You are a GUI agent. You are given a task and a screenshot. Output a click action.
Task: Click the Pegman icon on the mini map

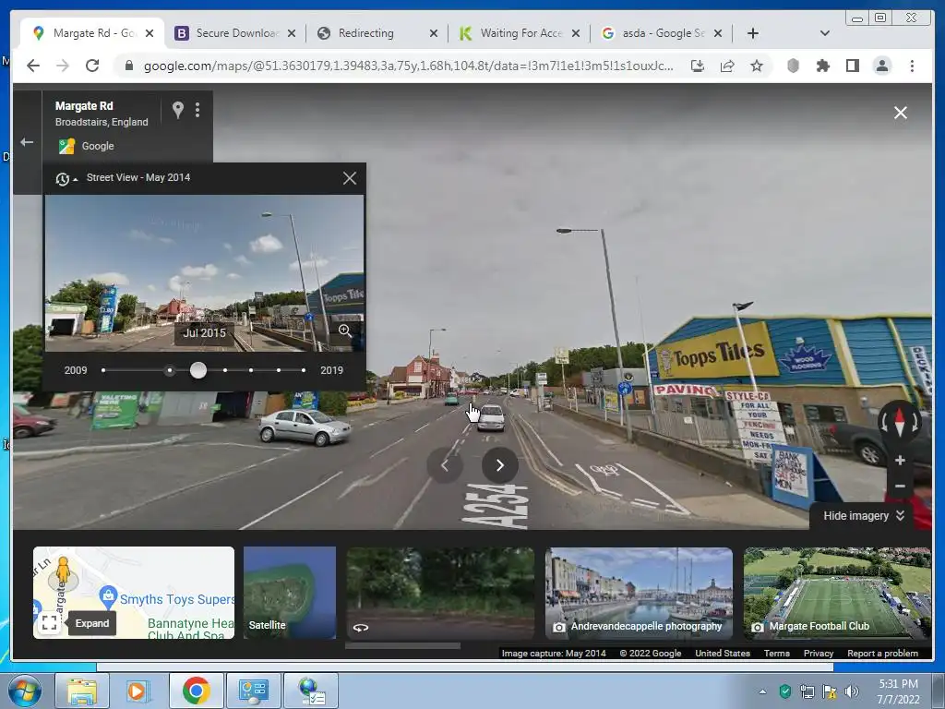coord(63,571)
